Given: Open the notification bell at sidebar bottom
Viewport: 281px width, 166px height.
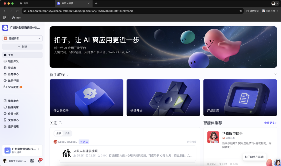Looking at the screenshot, I should tap(40, 161).
